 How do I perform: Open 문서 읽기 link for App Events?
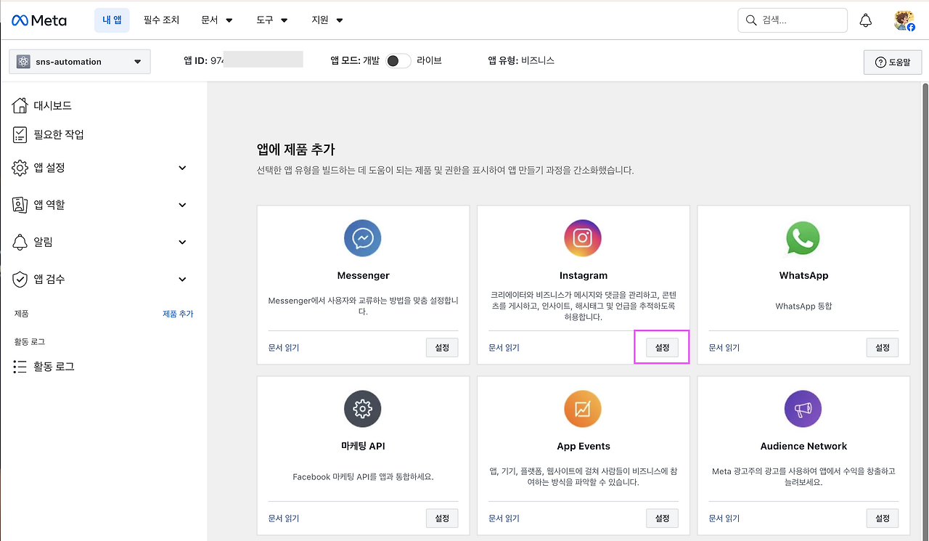(x=504, y=518)
